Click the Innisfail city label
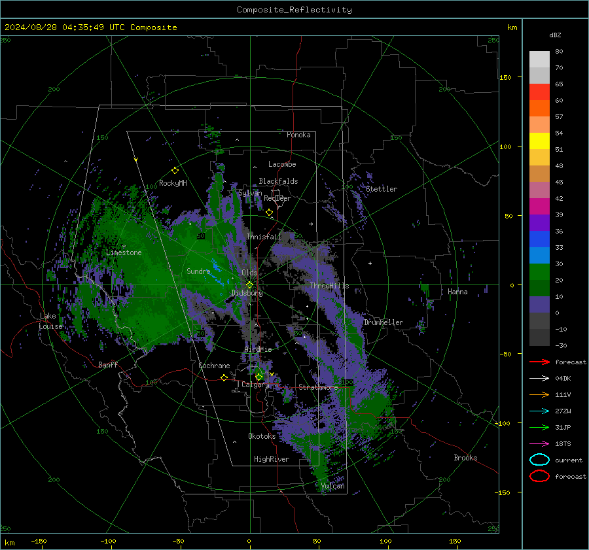The image size is (589, 550). (x=264, y=237)
